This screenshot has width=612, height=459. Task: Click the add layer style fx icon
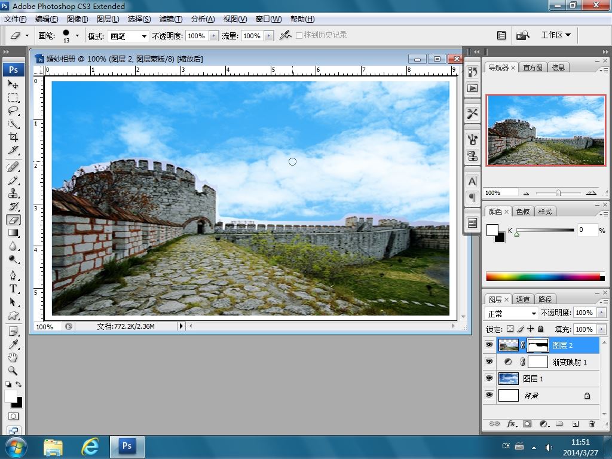coord(512,424)
